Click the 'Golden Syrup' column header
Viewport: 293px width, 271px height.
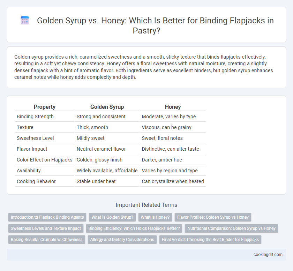coord(107,107)
